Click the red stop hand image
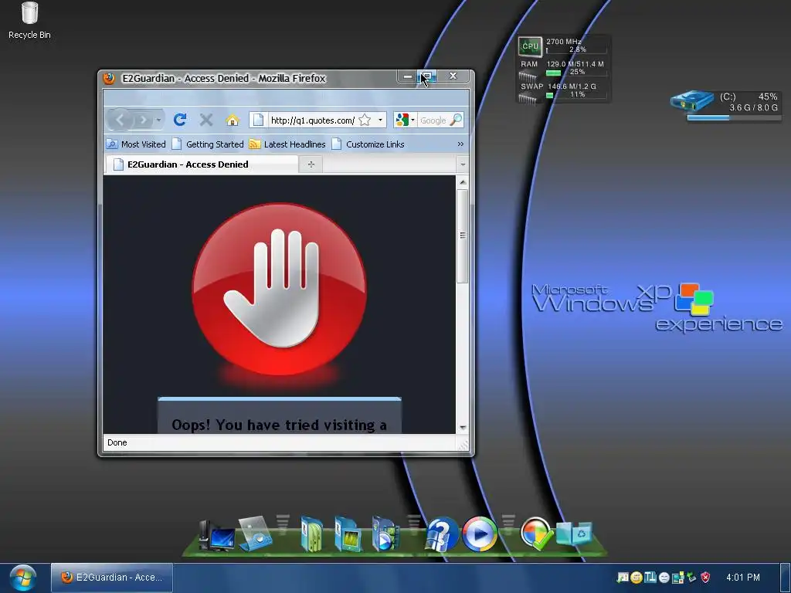Screen dimensions: 791x593 click(x=279, y=290)
